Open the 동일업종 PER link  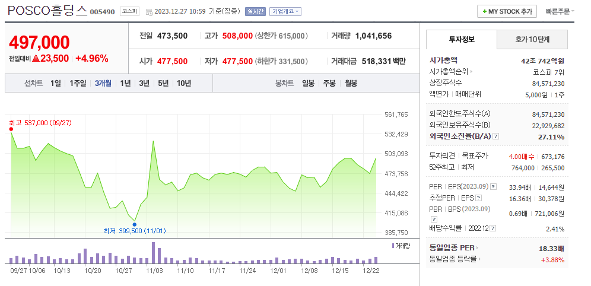[x=454, y=248]
